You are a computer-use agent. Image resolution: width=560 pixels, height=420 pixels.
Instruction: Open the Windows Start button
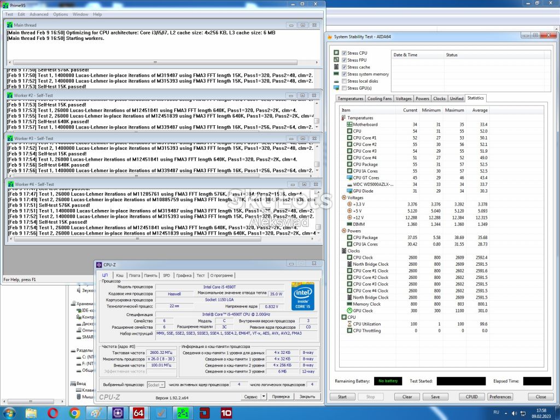click(9, 413)
